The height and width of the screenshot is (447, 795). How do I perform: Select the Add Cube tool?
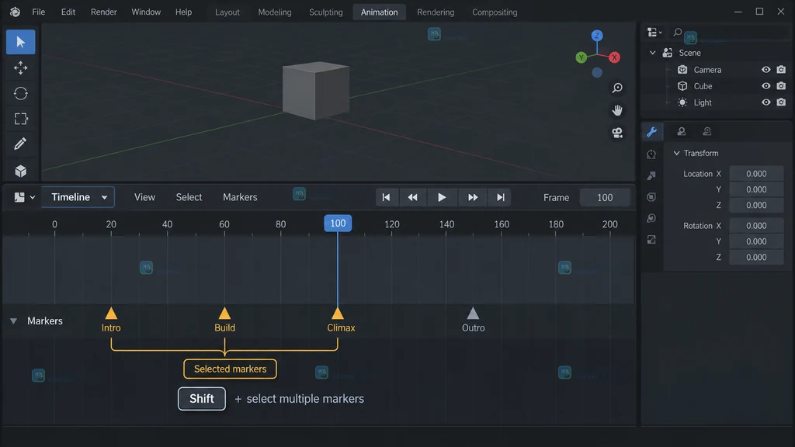pyautogui.click(x=21, y=171)
